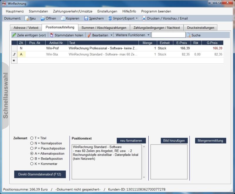The image size is (235, 194).
Task: Select P = Pauschalposition radio button
Action: point(32,148)
